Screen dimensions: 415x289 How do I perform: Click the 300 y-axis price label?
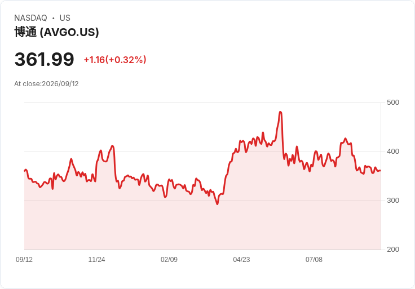coord(393,201)
